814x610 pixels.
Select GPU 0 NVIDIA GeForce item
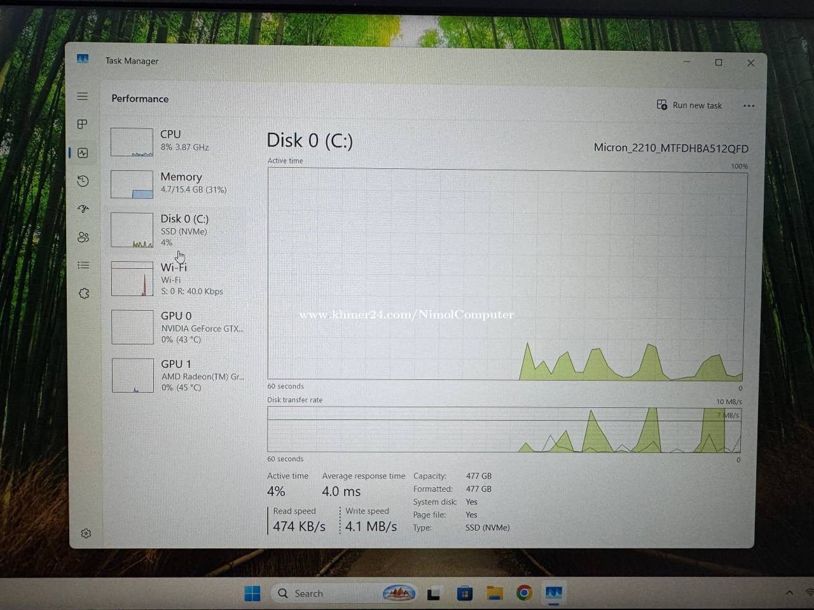click(178, 327)
